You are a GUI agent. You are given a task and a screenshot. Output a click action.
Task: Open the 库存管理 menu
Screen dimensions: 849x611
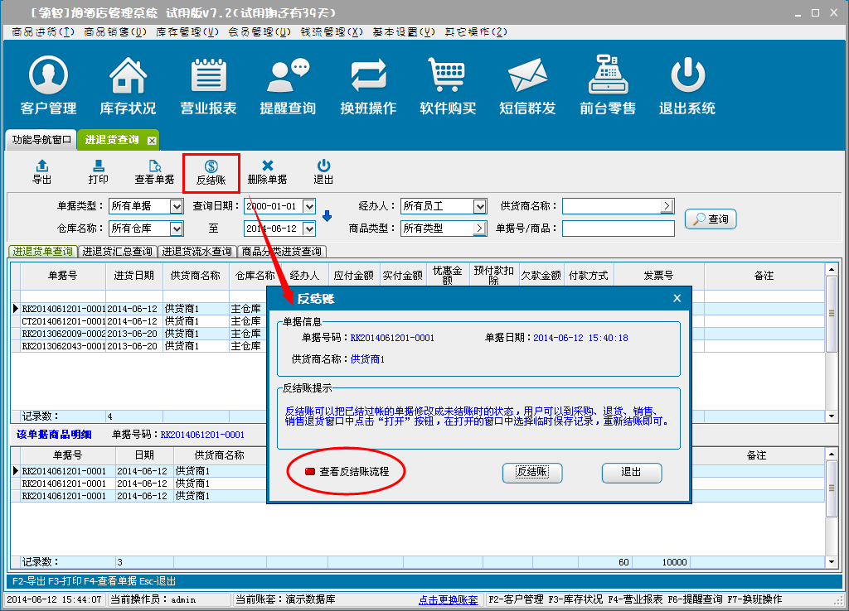pos(187,31)
